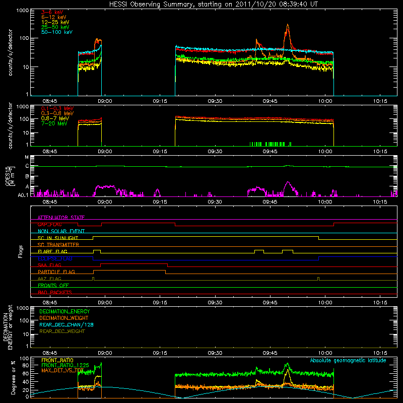Screen dimensions: 403x403
Task: Click the FLARE_FLAG label
Action: (x=52, y=251)
